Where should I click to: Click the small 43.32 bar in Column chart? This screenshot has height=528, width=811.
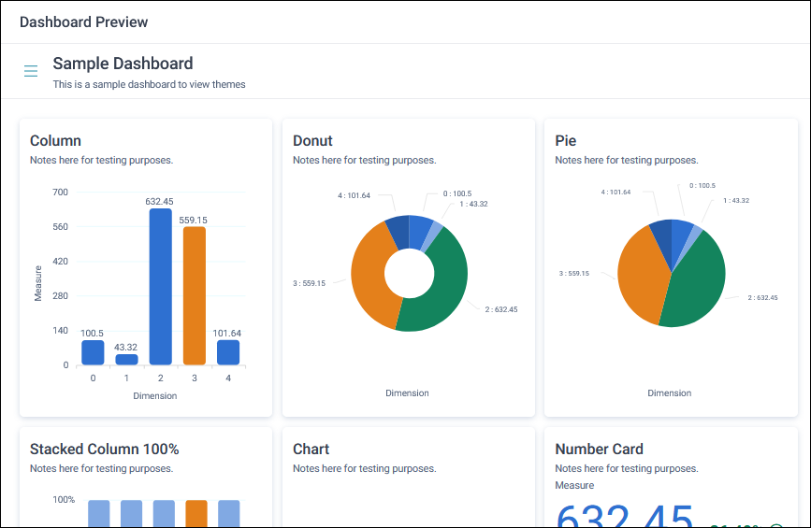click(126, 360)
